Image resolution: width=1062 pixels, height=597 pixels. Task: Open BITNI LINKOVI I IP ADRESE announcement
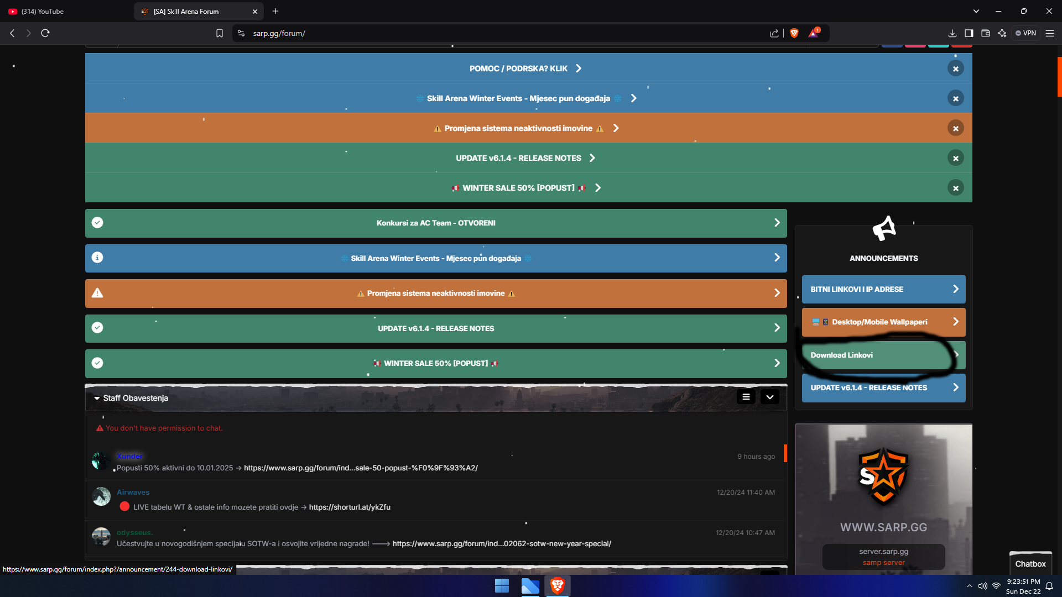tap(883, 289)
